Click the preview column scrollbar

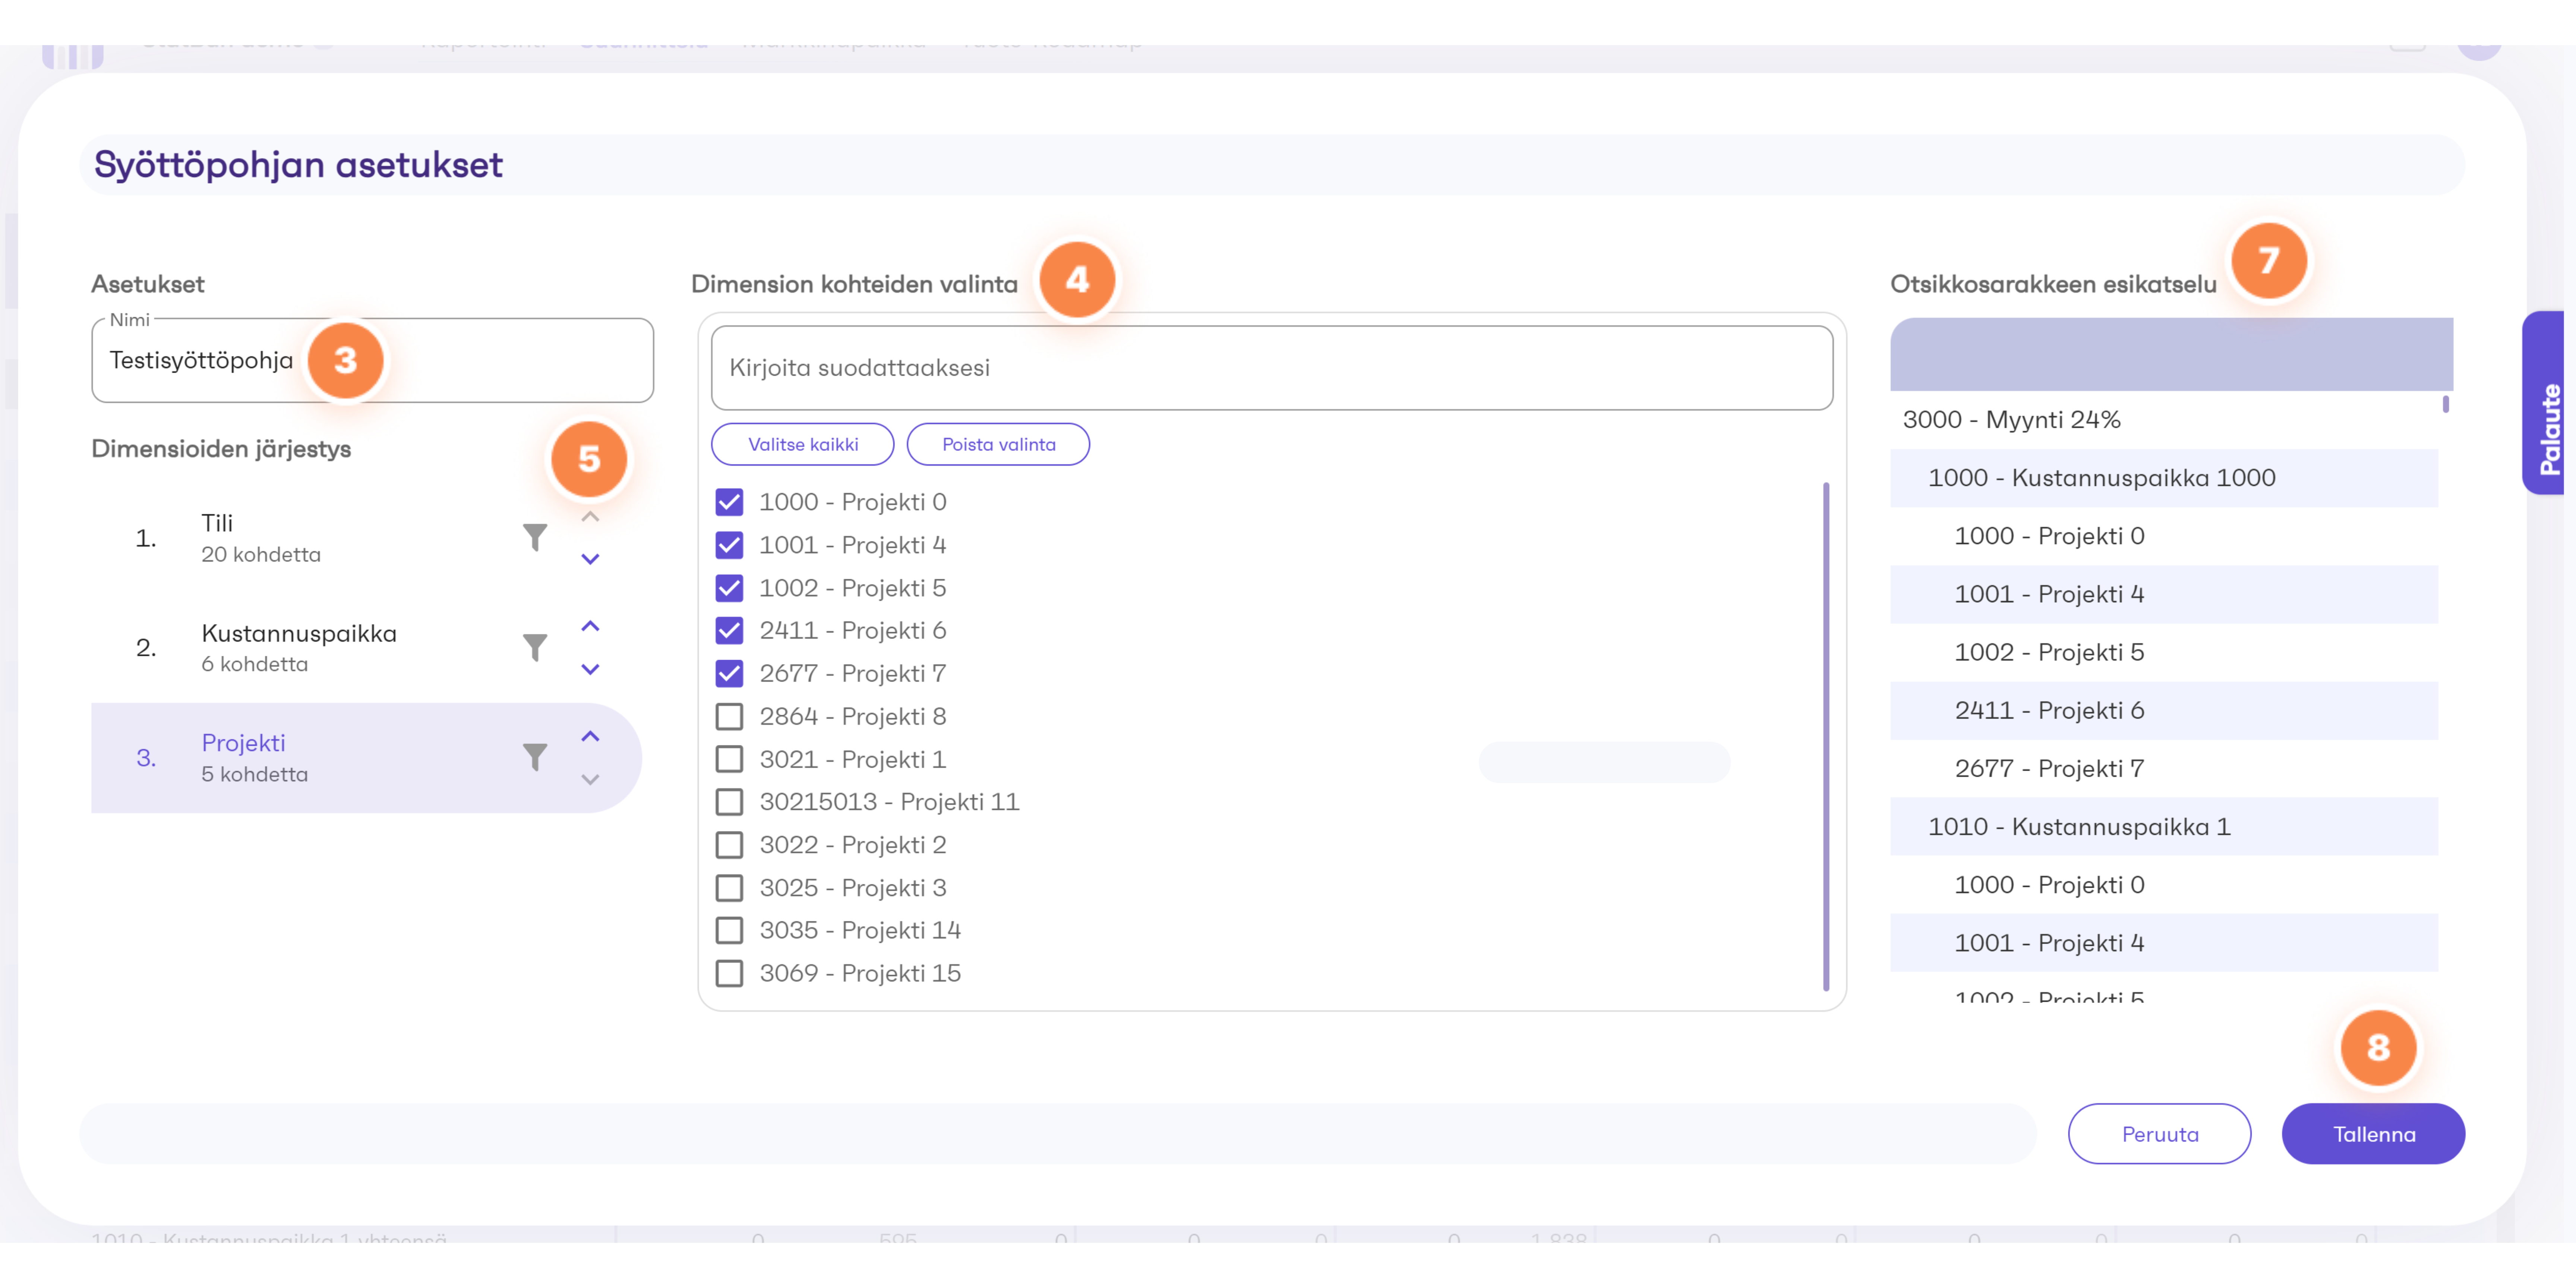point(2446,404)
